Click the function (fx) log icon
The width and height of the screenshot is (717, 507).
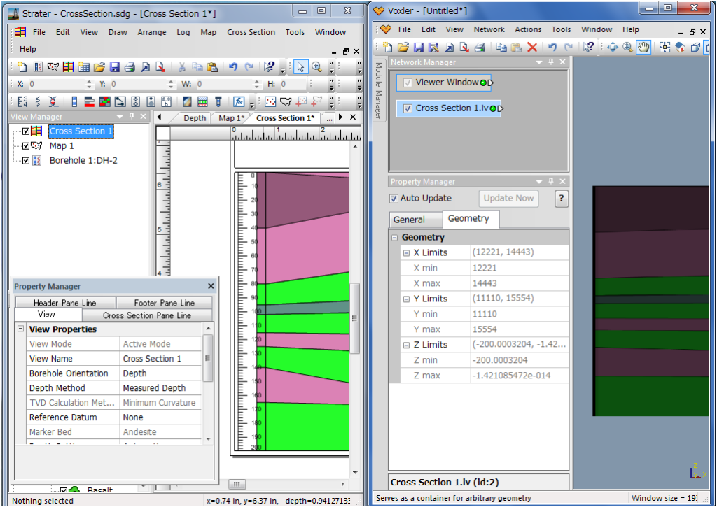coord(239,101)
